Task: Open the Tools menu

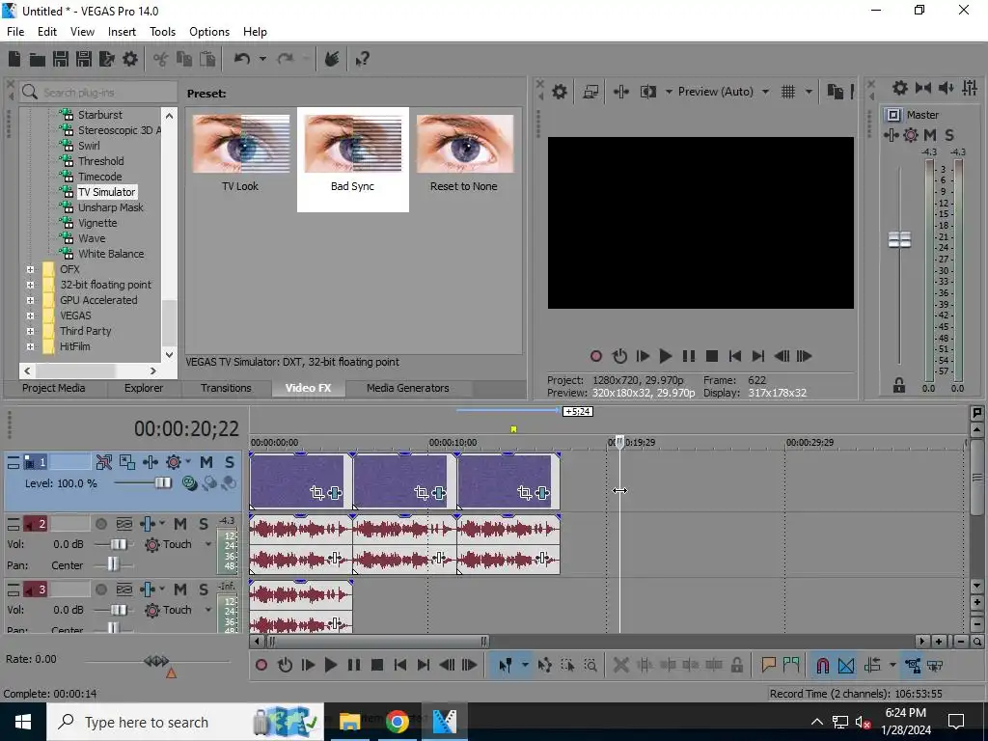Action: (x=162, y=32)
